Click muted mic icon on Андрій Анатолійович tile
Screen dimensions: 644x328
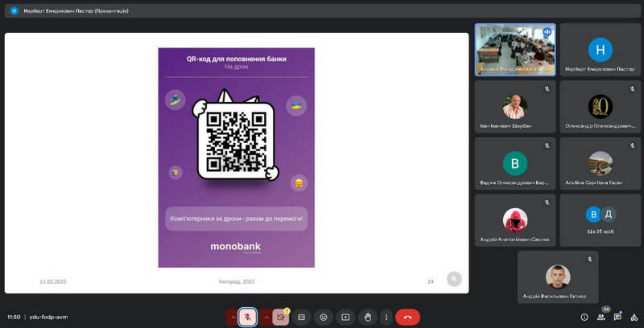547,202
